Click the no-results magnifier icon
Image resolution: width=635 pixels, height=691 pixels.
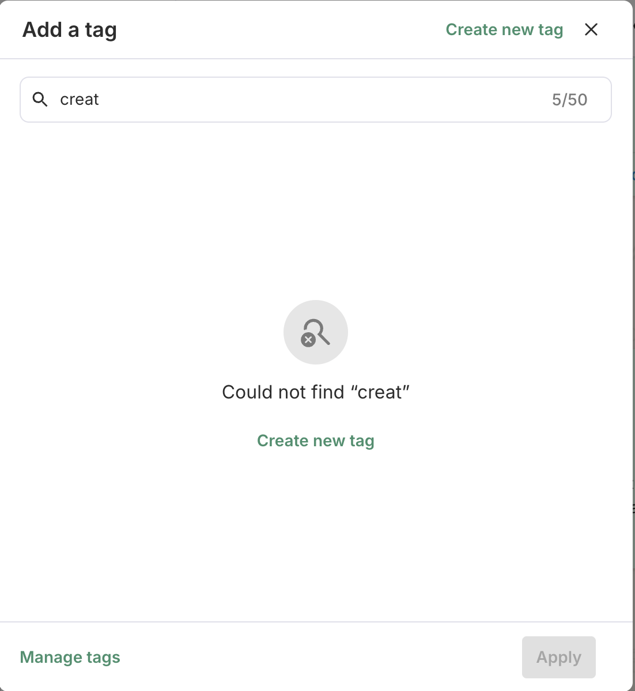316,332
